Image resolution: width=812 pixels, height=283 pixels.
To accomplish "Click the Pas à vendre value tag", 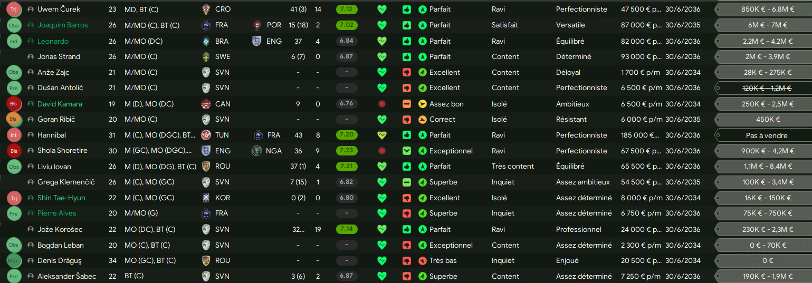I will point(767,135).
